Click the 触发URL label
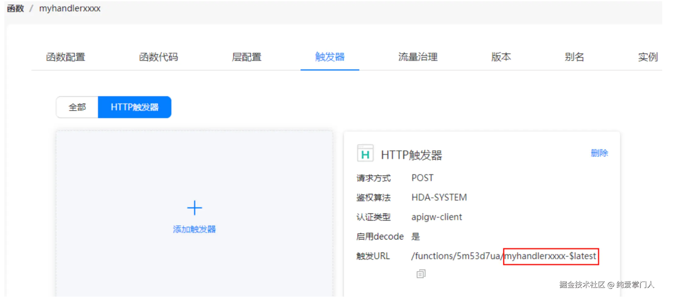This screenshot has height=304, width=677. pyautogui.click(x=373, y=256)
